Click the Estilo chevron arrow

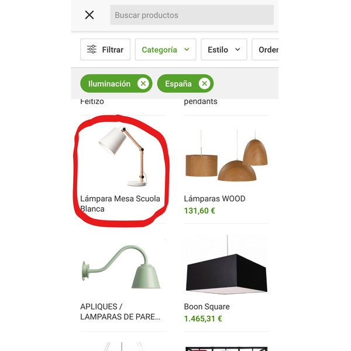tap(238, 50)
